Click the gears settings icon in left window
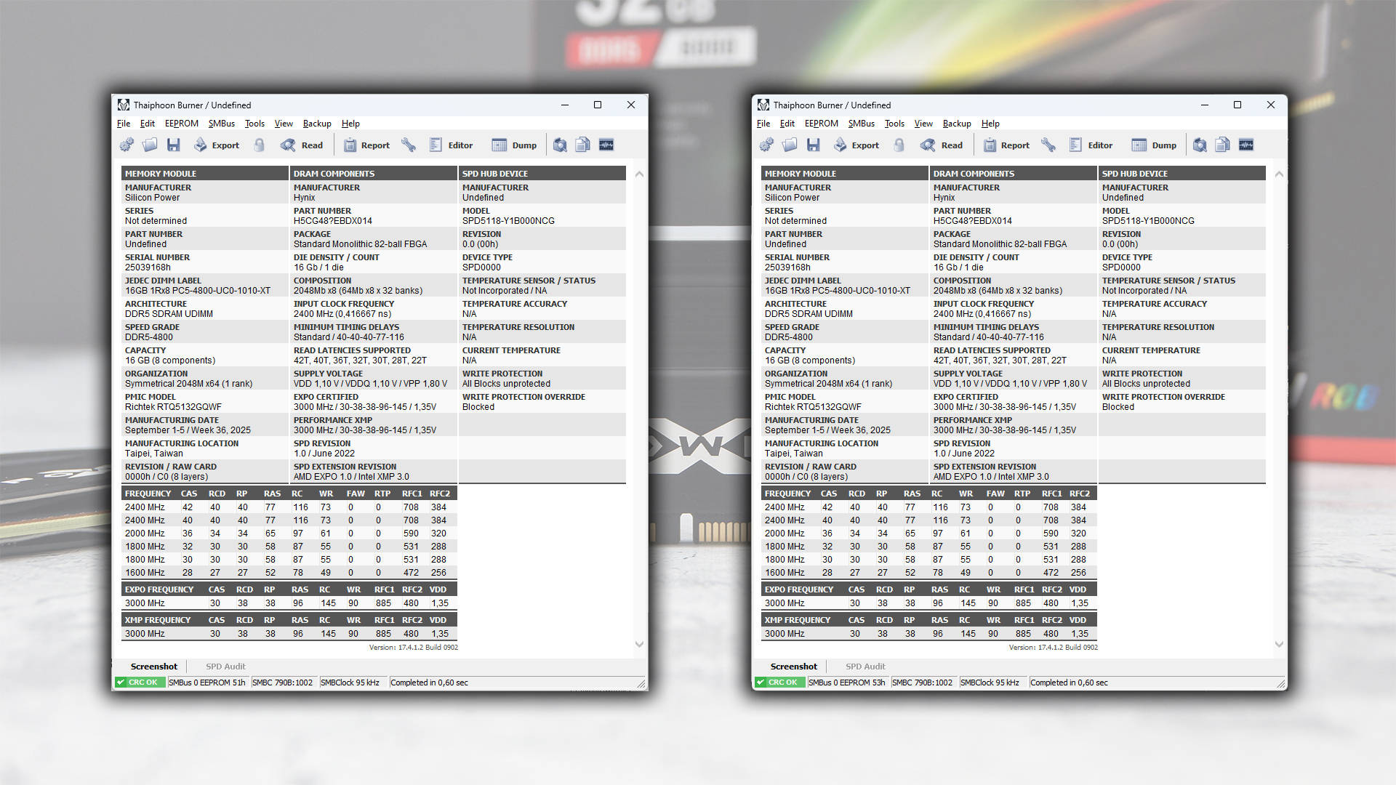Screen dimensions: 1396x785 click(x=127, y=145)
